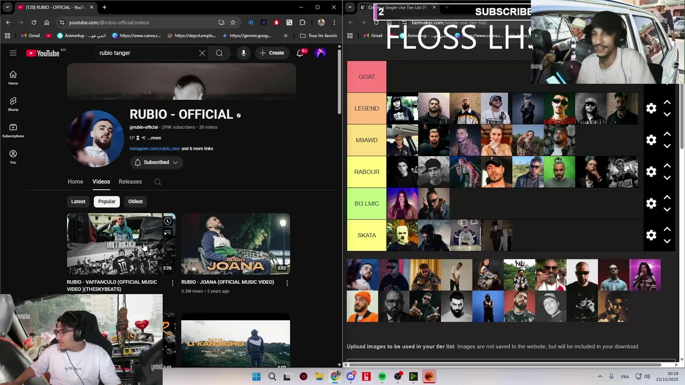685x385 pixels.
Task: Sort videos by Oldest
Action: pos(135,202)
